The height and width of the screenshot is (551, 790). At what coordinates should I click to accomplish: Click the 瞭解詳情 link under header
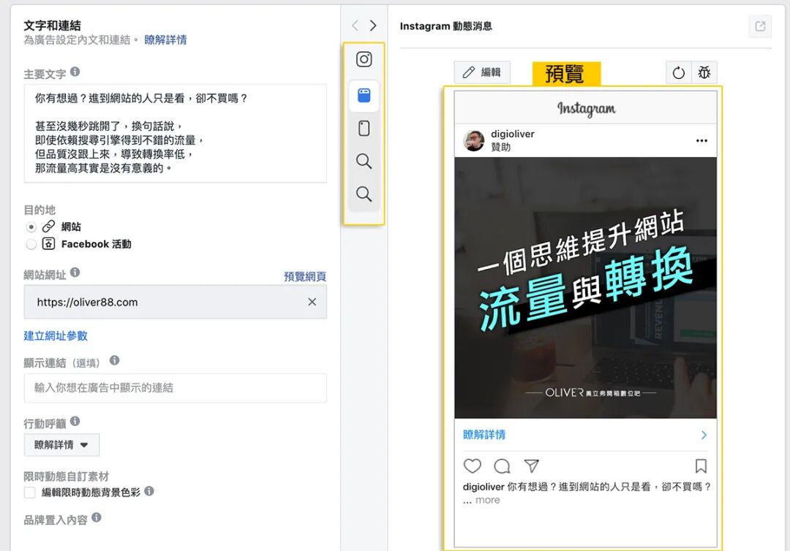(x=166, y=39)
